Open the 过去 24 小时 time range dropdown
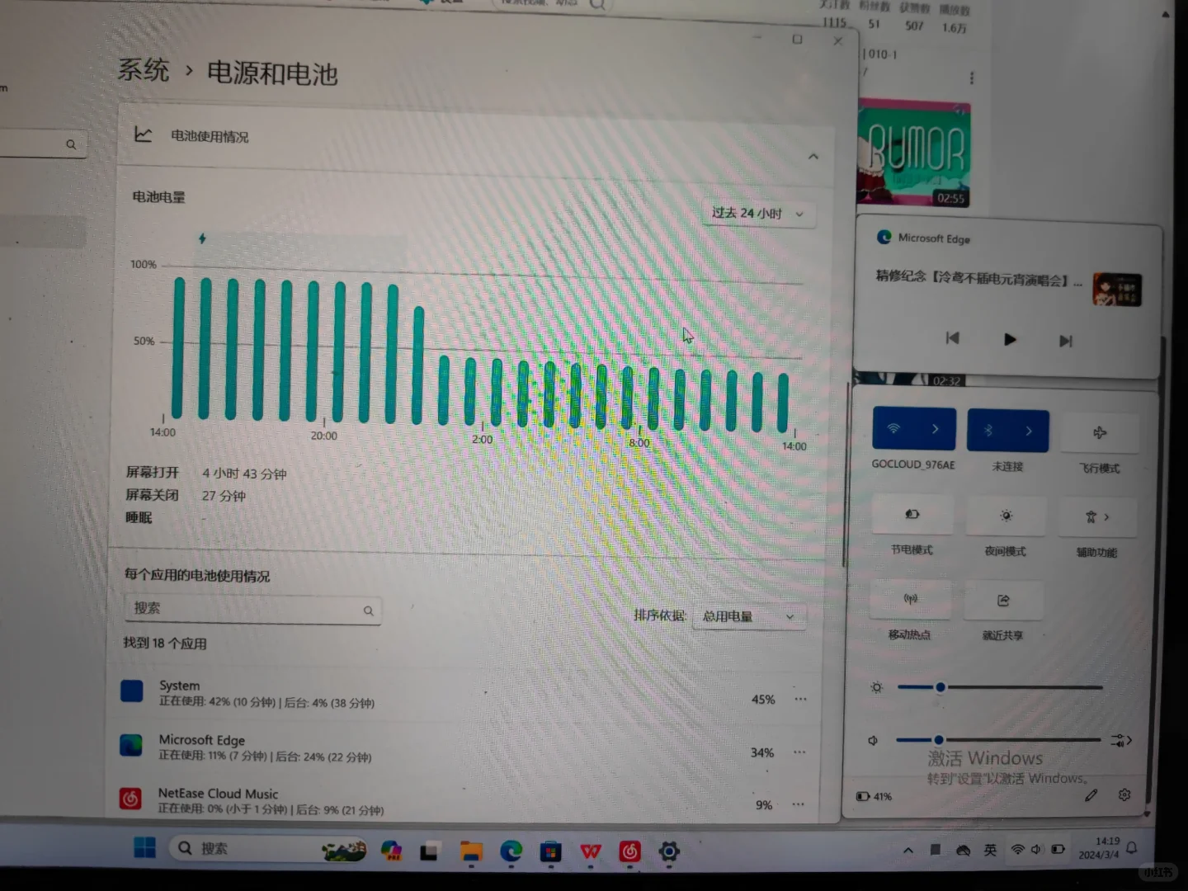 click(757, 214)
